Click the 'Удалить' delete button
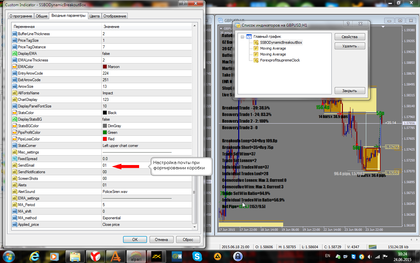This screenshot has width=420, height=263. [x=350, y=46]
